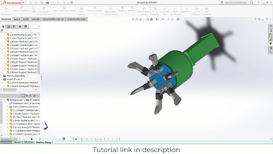Expand Base^Hydraulic jaw in motion tree
This screenshot has height=154, width=273.
(x=7, y=117)
